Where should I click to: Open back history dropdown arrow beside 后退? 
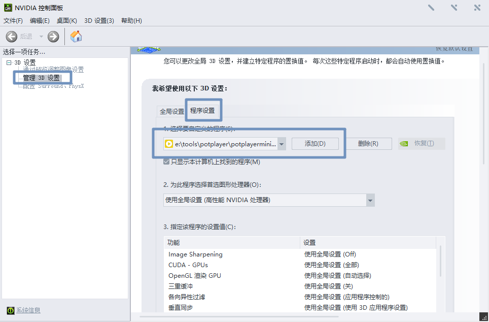coord(41,37)
